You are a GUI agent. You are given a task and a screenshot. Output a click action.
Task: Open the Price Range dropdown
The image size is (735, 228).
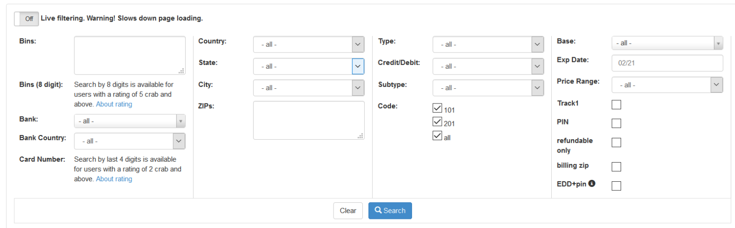[x=667, y=85]
